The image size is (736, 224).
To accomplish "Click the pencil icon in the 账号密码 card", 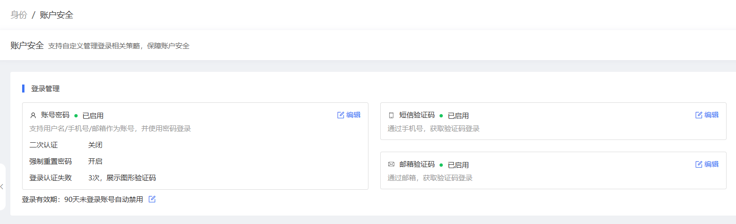I will 341,115.
